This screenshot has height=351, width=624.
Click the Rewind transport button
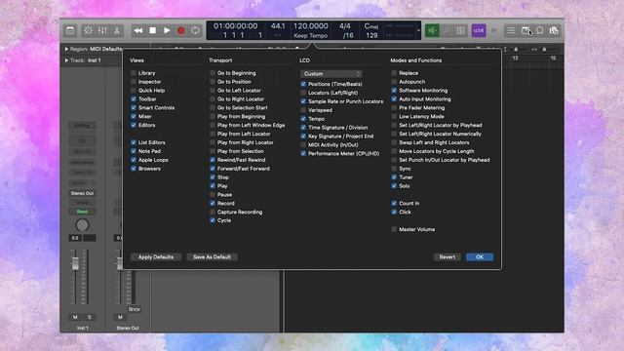[x=138, y=30]
